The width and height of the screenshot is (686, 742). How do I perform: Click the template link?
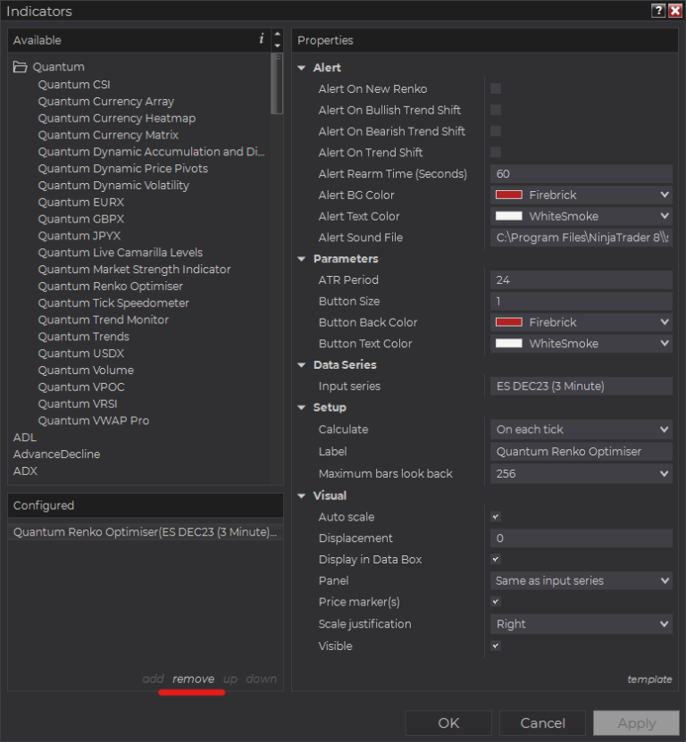[x=649, y=679]
